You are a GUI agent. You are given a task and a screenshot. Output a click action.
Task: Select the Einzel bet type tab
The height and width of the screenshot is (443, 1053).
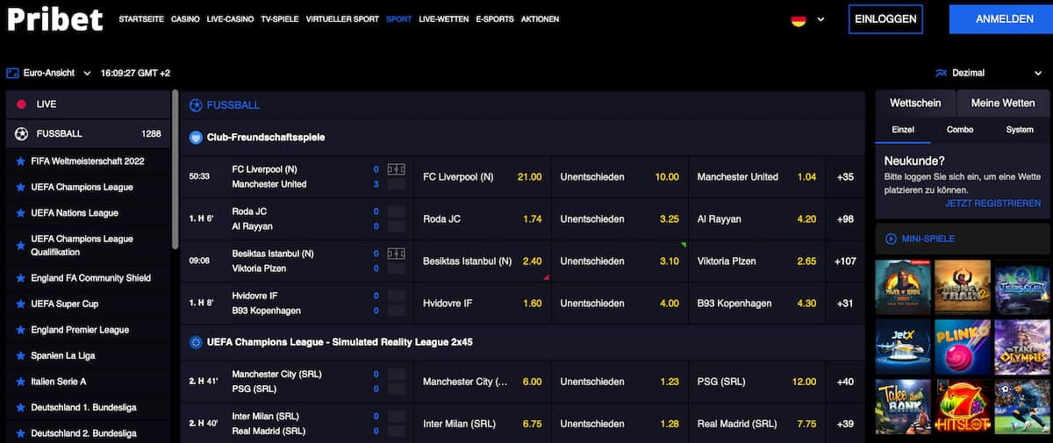pyautogui.click(x=903, y=130)
